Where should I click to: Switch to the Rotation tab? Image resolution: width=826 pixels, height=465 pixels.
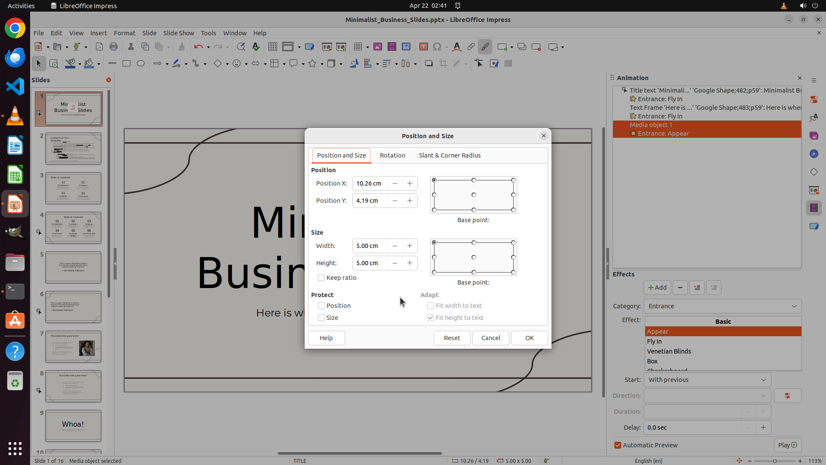(392, 155)
